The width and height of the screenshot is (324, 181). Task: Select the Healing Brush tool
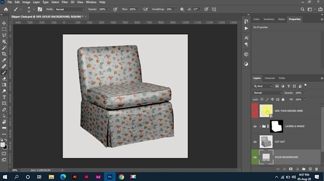coord(4,67)
